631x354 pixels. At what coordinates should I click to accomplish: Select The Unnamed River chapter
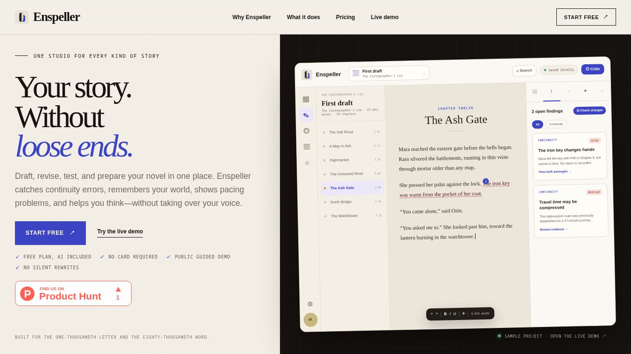352,174
